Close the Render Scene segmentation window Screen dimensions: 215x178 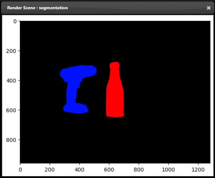(209, 8)
